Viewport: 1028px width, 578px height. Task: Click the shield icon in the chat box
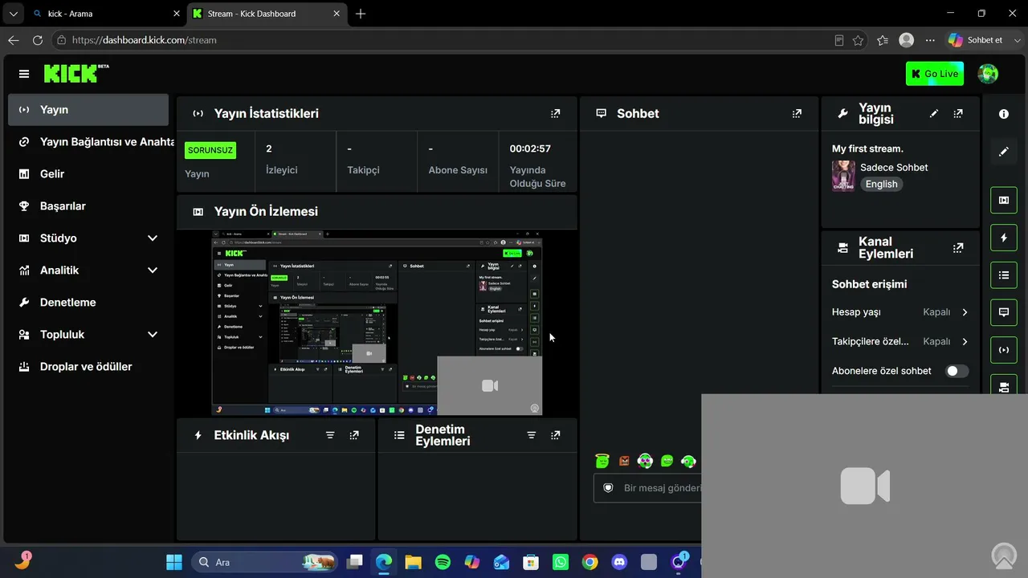608,488
